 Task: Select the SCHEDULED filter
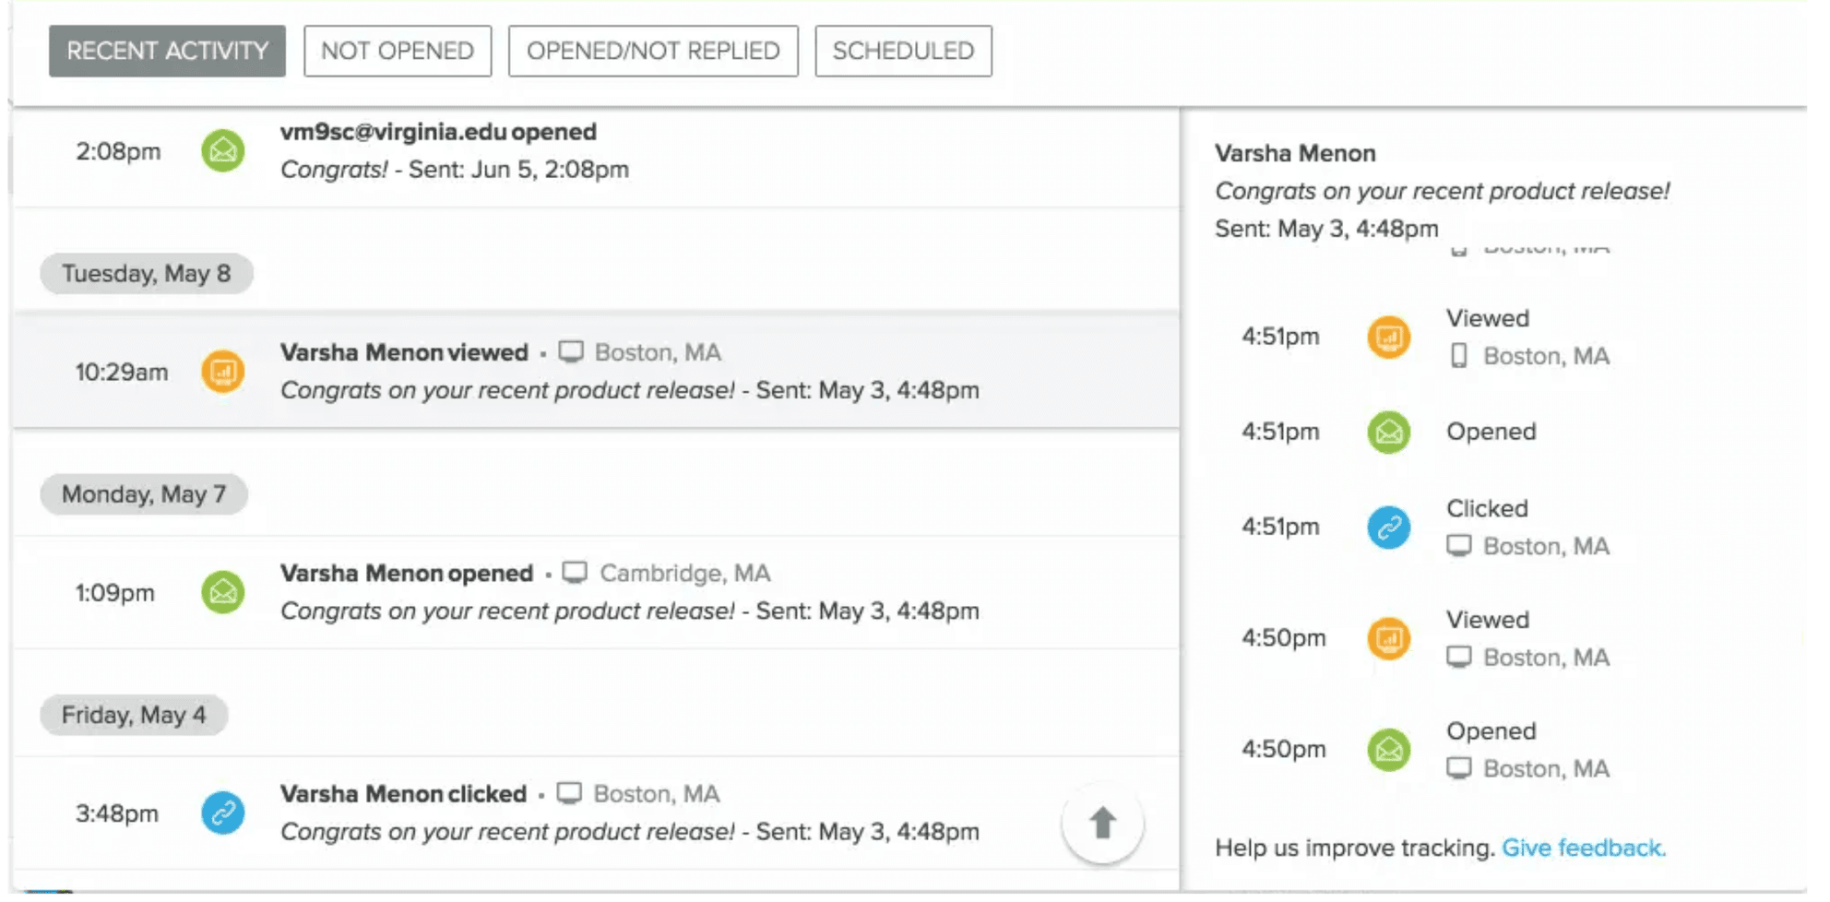click(x=902, y=51)
